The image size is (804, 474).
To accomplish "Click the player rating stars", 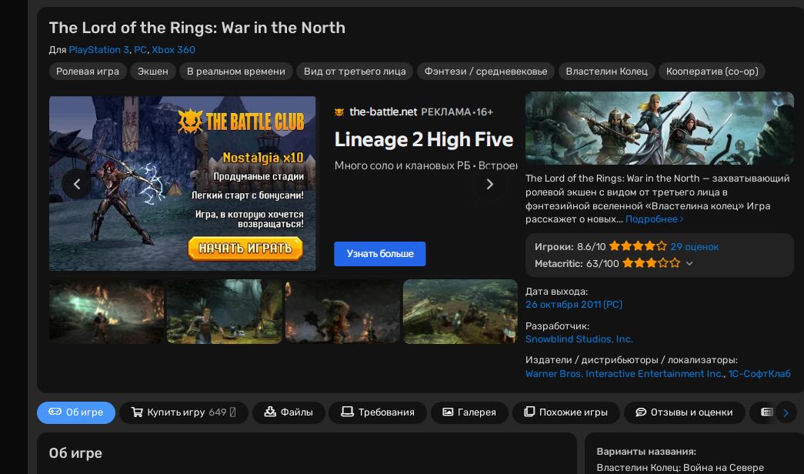I will pyautogui.click(x=638, y=246).
